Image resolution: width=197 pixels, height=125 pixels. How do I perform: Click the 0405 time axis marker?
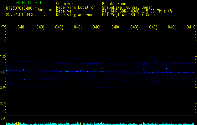[x=96, y=27]
